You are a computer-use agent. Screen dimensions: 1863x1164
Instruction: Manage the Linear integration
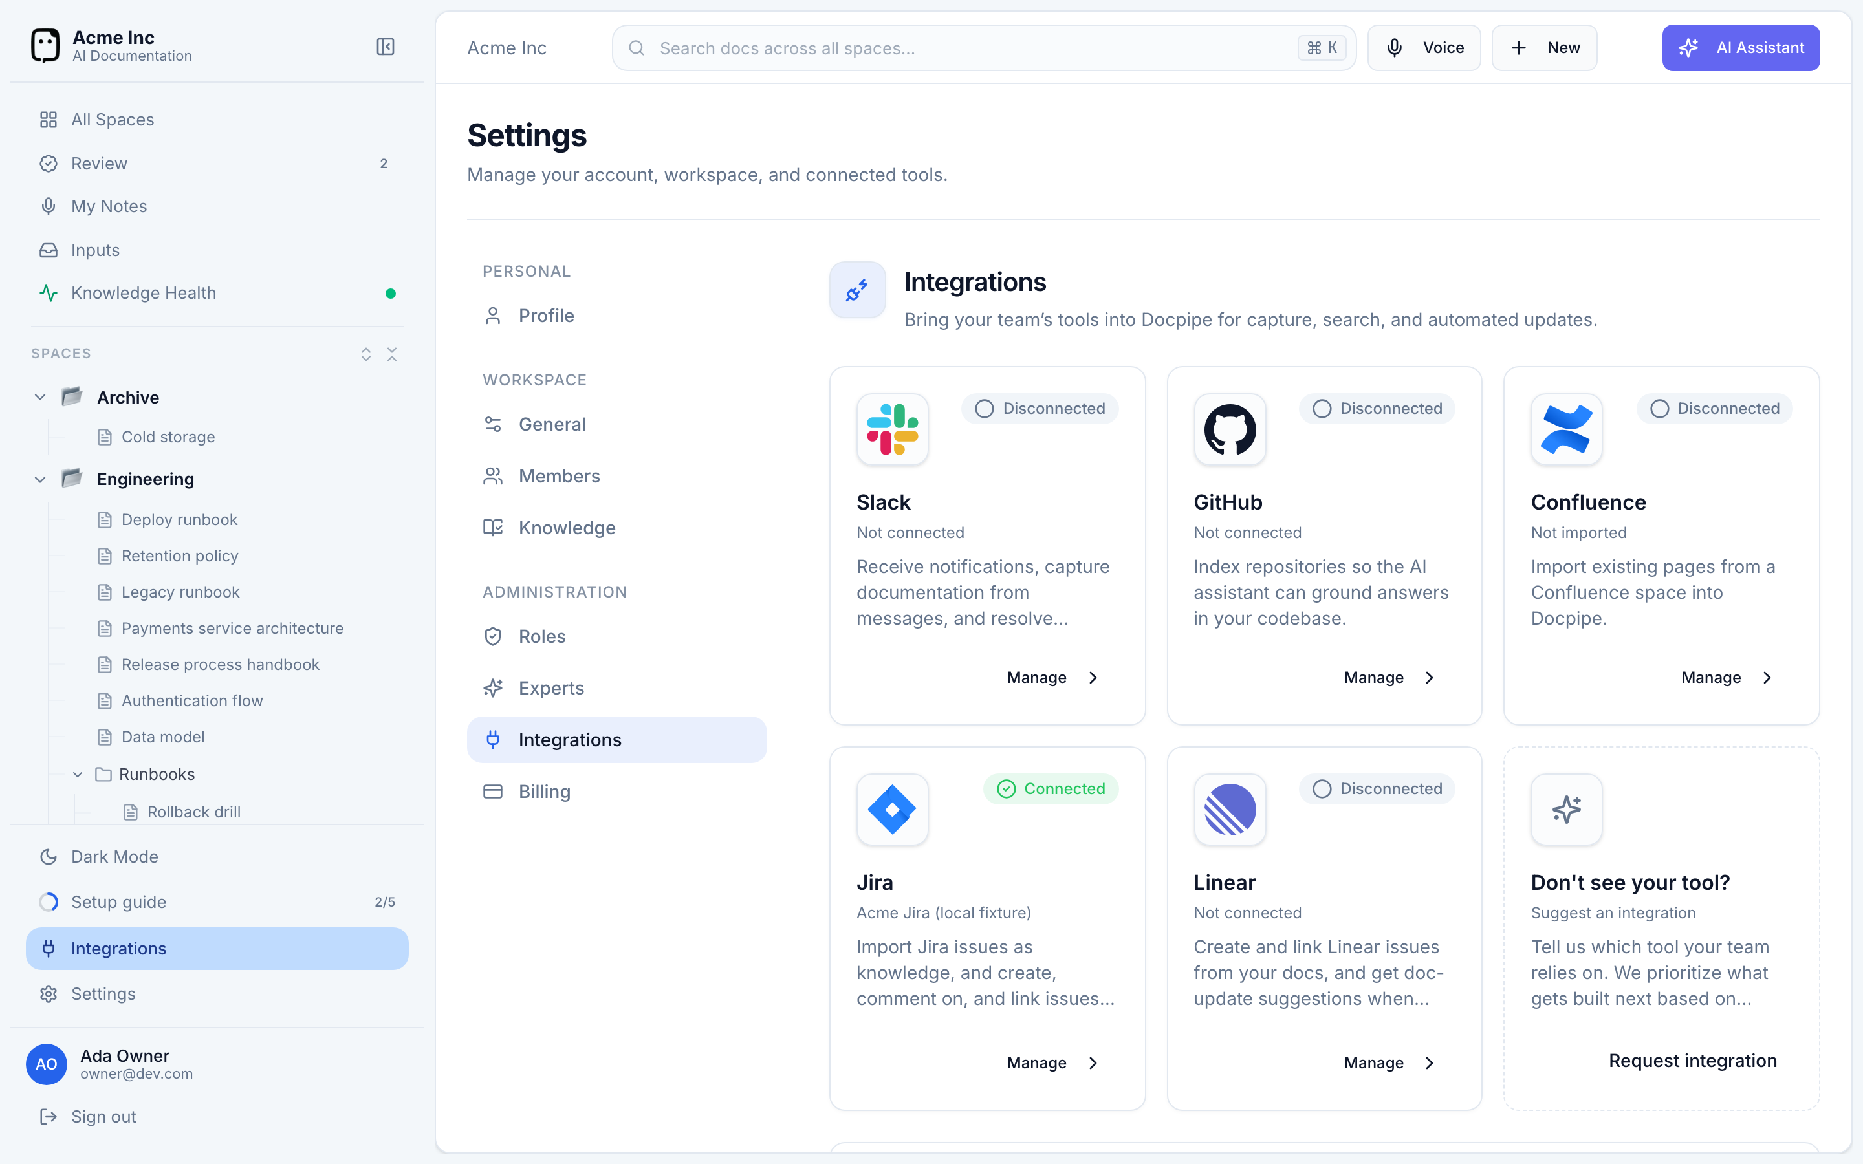point(1390,1063)
